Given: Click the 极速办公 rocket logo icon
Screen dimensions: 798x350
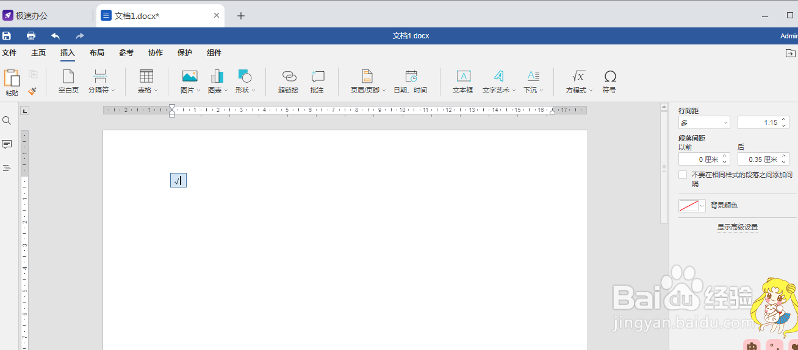Looking at the screenshot, I should click(8, 15).
